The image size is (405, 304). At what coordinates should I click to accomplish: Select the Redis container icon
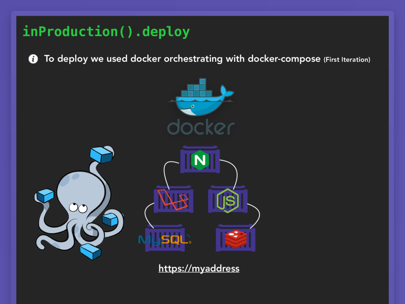(x=236, y=238)
